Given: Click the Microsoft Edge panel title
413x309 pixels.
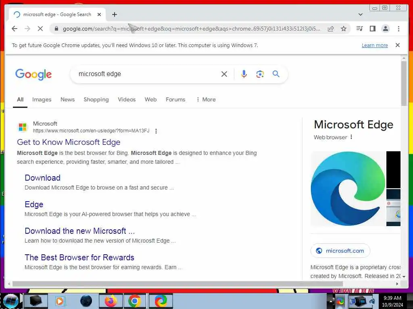Looking at the screenshot, I should pyautogui.click(x=353, y=125).
